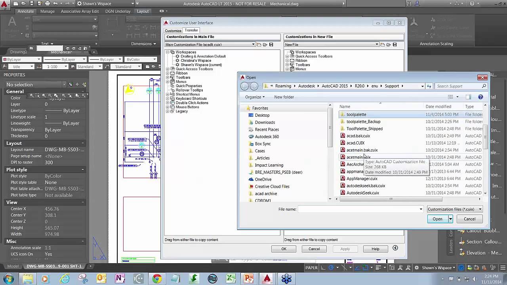Click Google Chrome icon in taskbar
The image size is (507, 285).
pos(157,279)
